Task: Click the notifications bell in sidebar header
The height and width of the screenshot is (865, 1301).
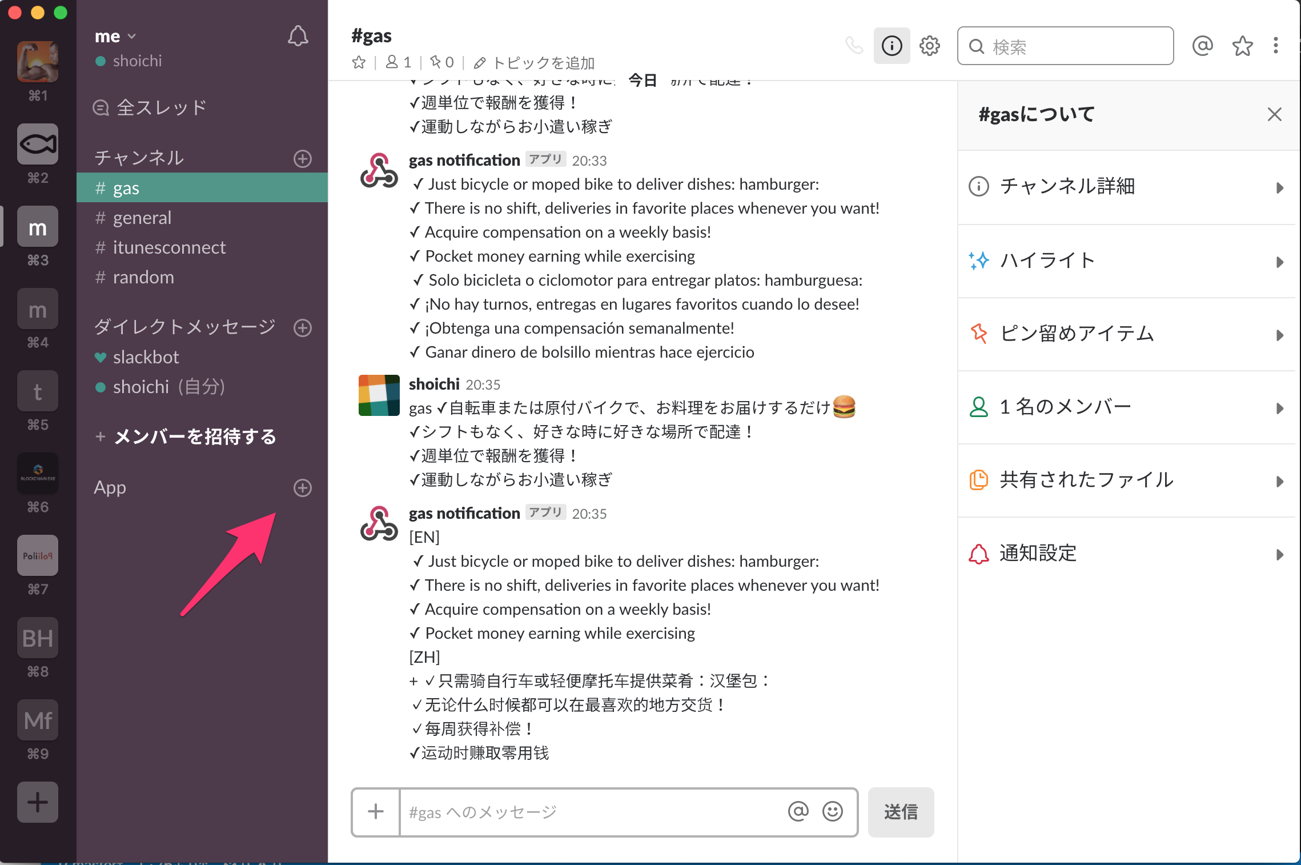Action: click(298, 37)
